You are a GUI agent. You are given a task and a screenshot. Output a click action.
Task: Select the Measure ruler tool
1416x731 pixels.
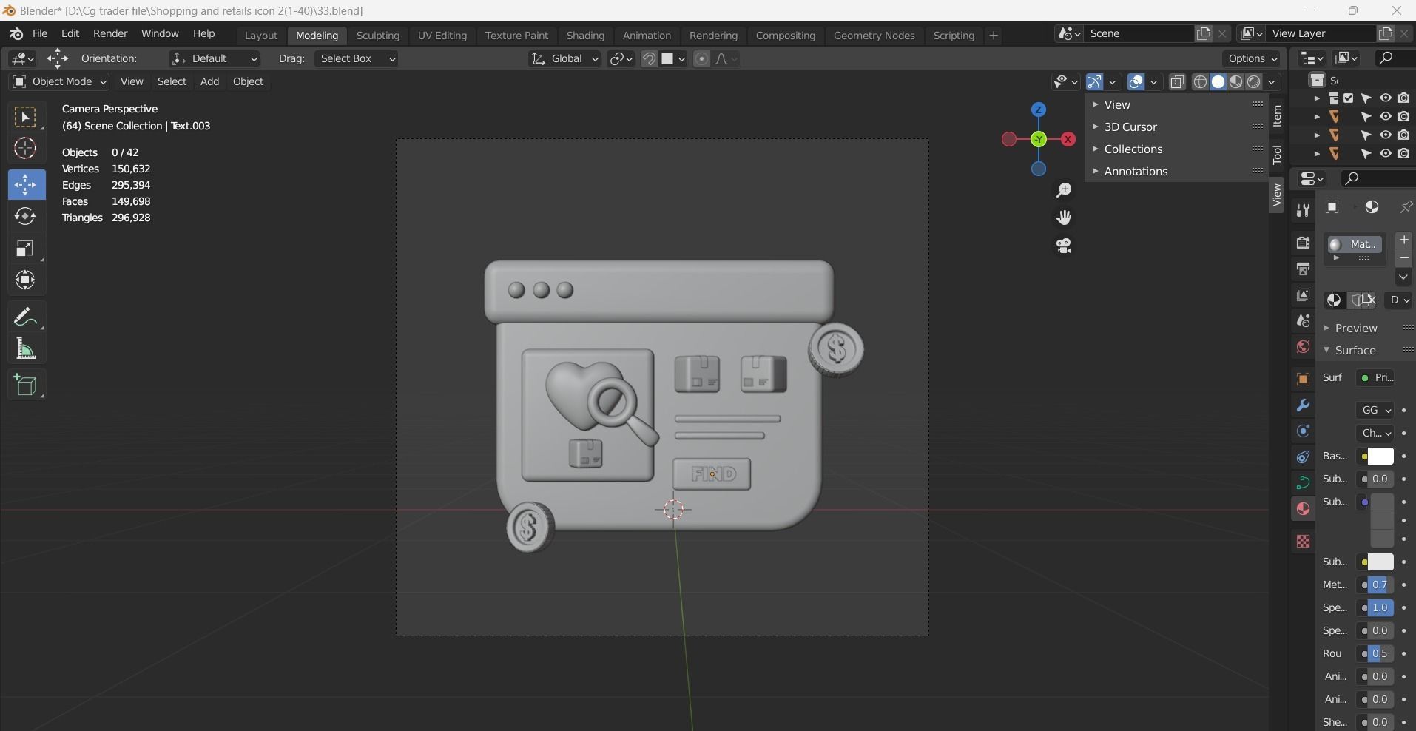25,349
